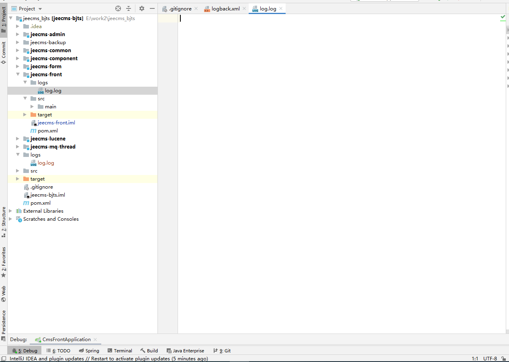Open Project panel settings gear
The width and height of the screenshot is (509, 362).
coord(142,8)
